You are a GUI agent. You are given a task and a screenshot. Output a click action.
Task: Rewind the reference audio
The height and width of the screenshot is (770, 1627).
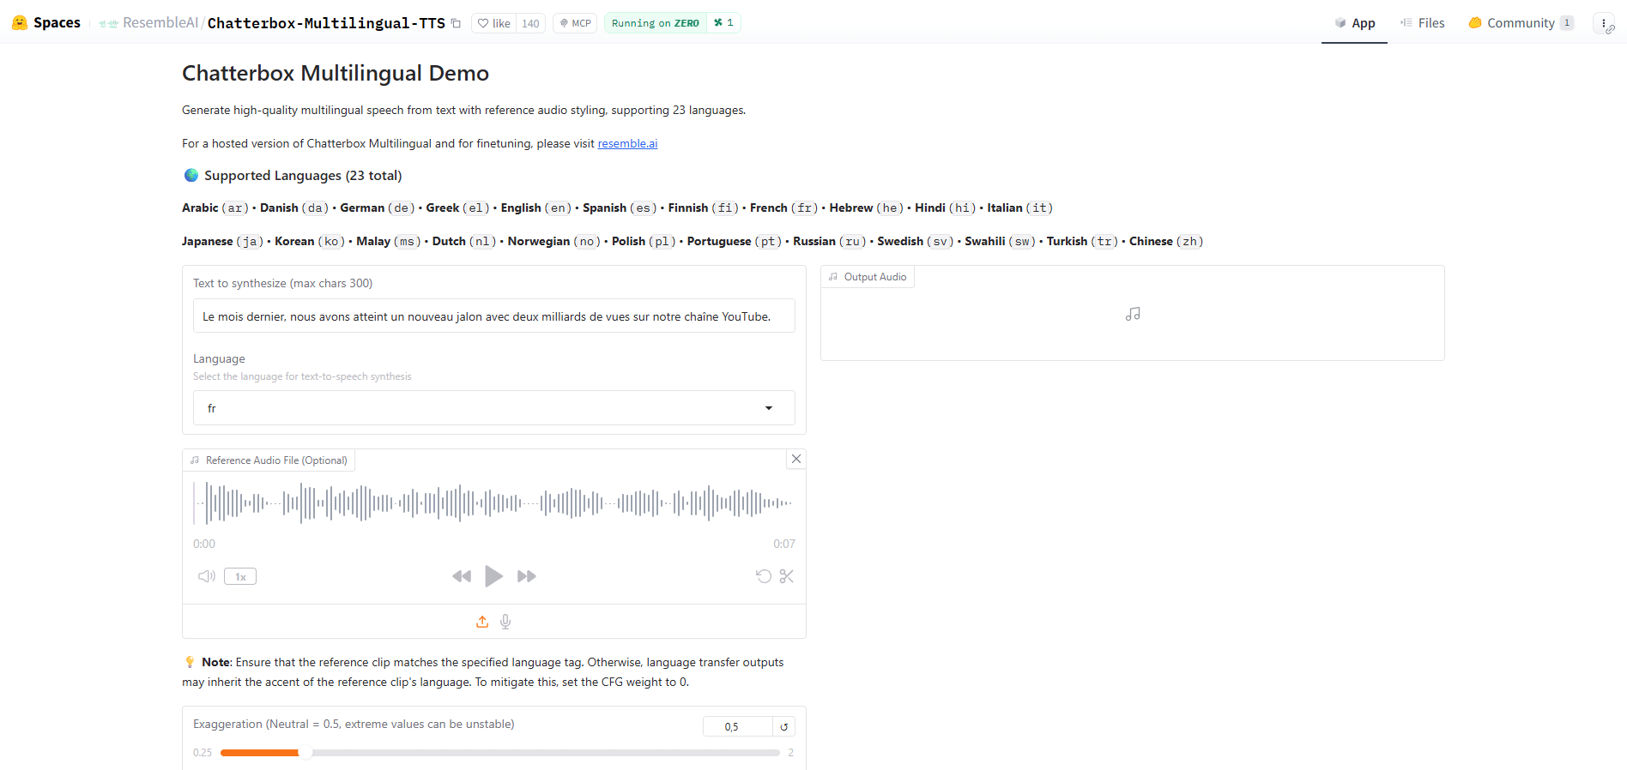click(x=462, y=576)
